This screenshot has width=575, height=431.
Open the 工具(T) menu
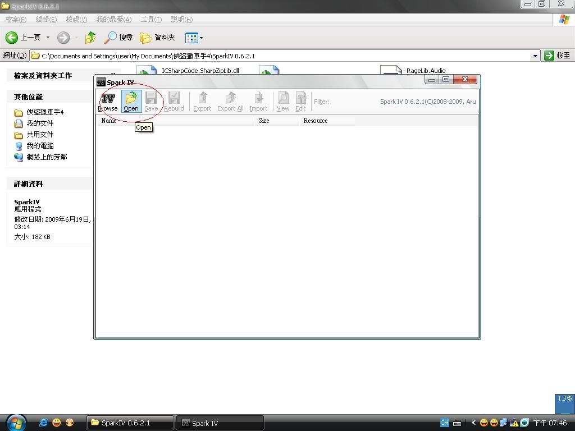pos(151,20)
